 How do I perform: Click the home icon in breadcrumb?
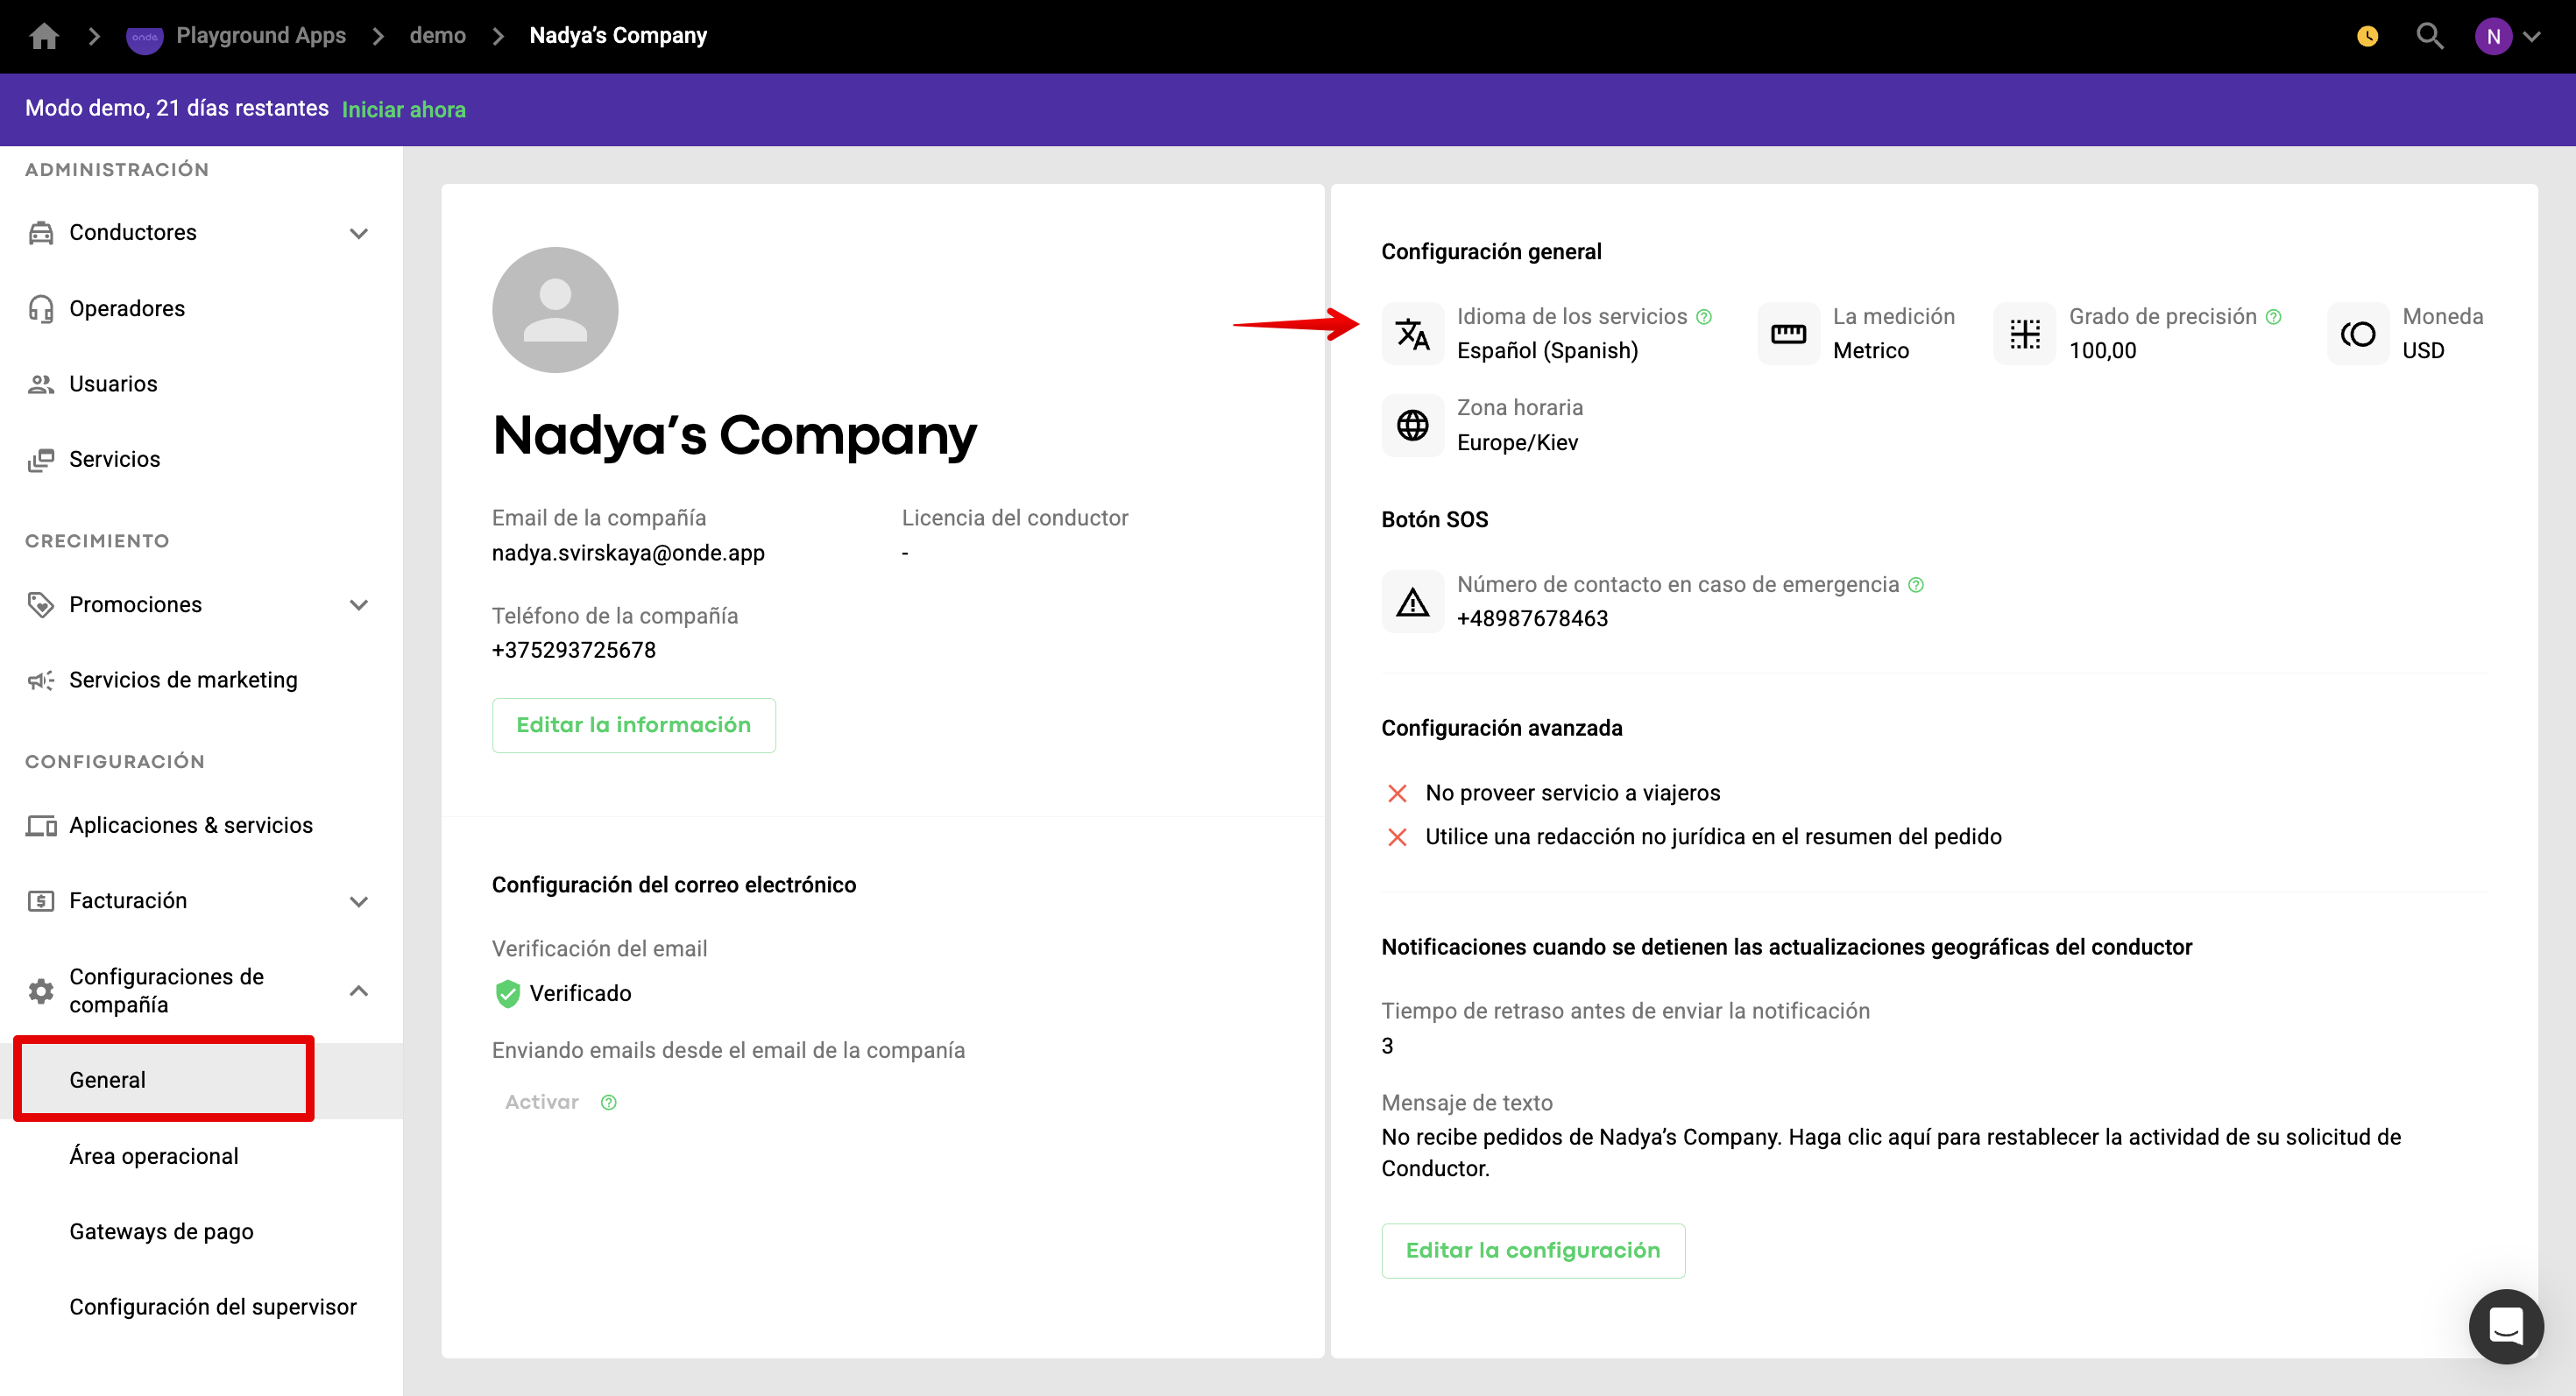(x=44, y=36)
